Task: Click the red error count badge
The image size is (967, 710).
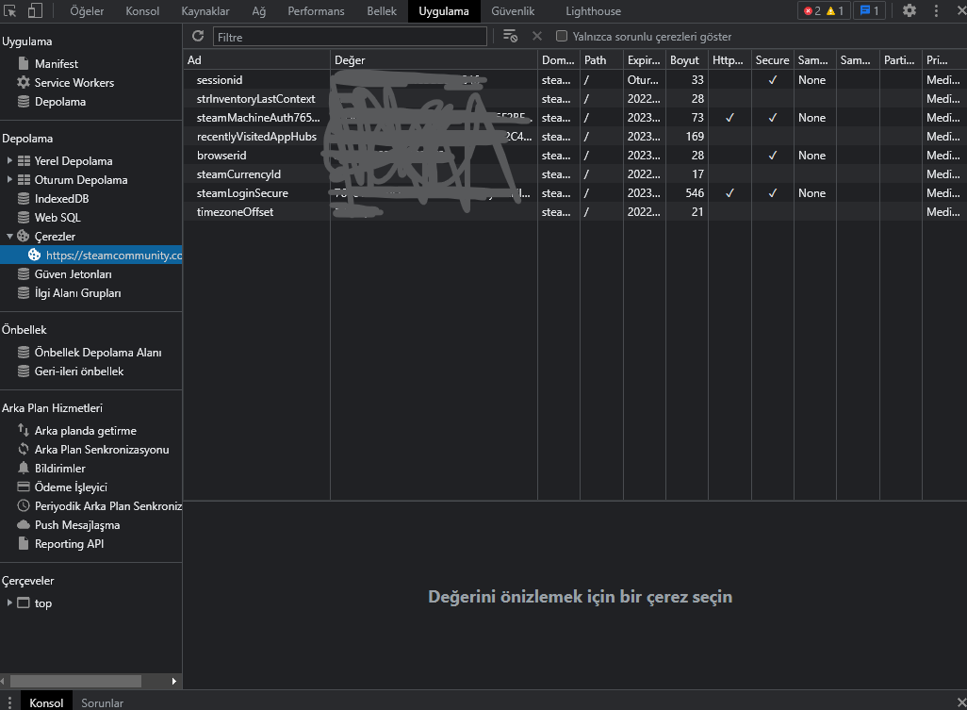Action: 811,11
